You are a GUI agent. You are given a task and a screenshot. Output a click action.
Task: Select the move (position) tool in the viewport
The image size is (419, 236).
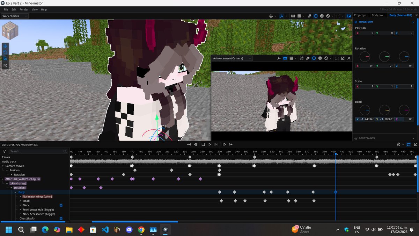[5, 46]
